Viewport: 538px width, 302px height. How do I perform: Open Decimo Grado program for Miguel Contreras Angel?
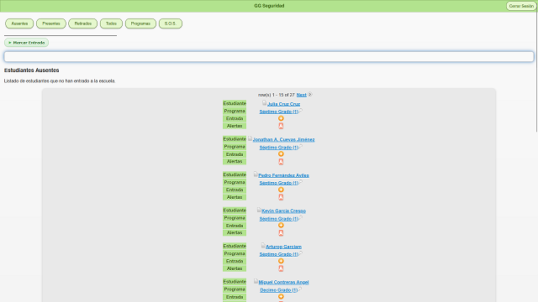click(x=279, y=290)
